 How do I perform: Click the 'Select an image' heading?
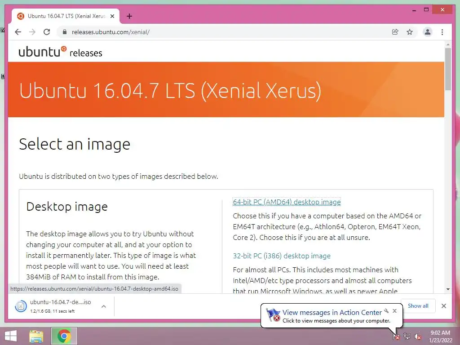75,144
